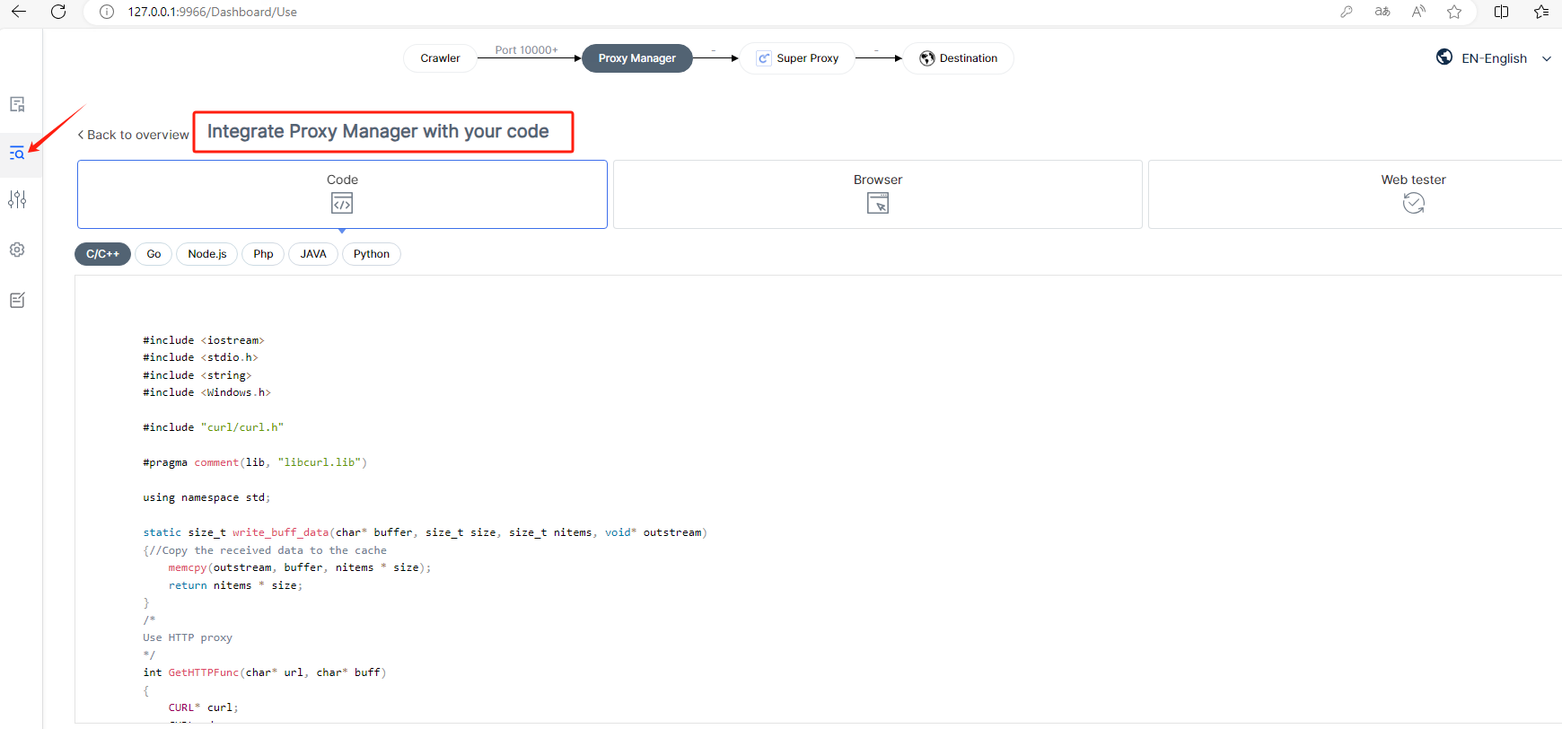1562x729 pixels.
Task: Go back to overview link
Action: pos(134,135)
